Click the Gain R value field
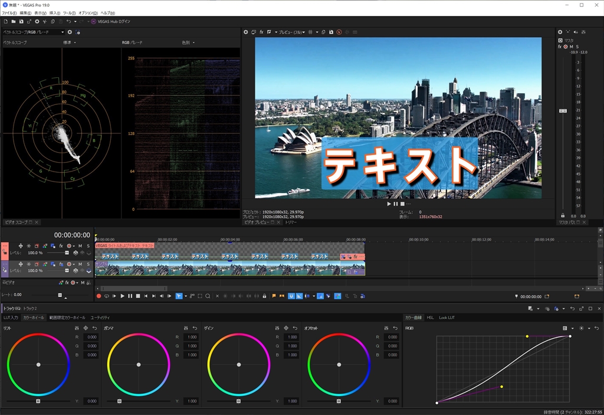The image size is (604, 415). [291, 337]
